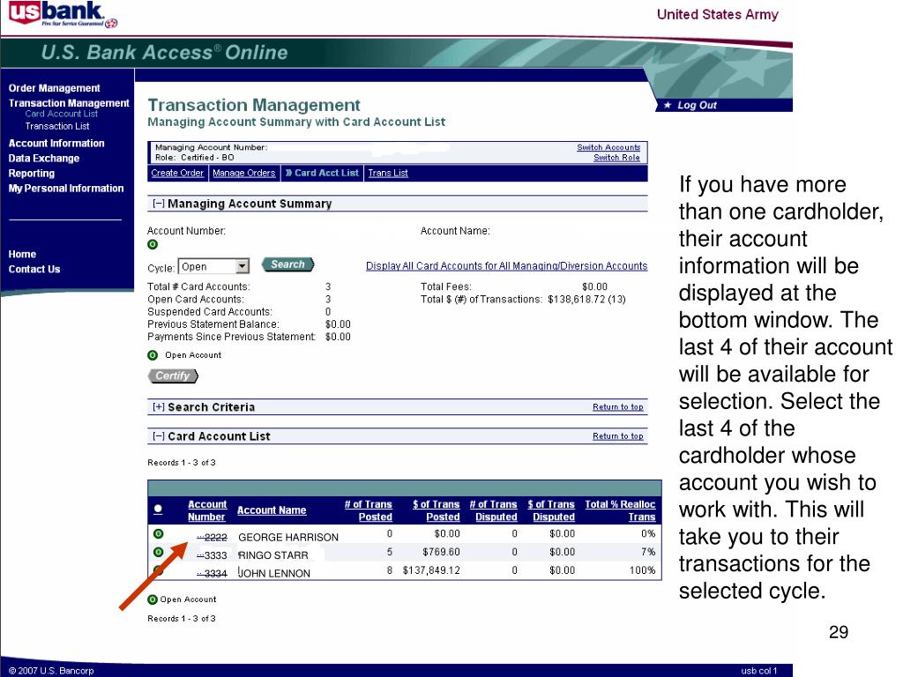Click the $769.60 posted amount
Image resolution: width=903 pixels, height=677 pixels.
(x=441, y=552)
